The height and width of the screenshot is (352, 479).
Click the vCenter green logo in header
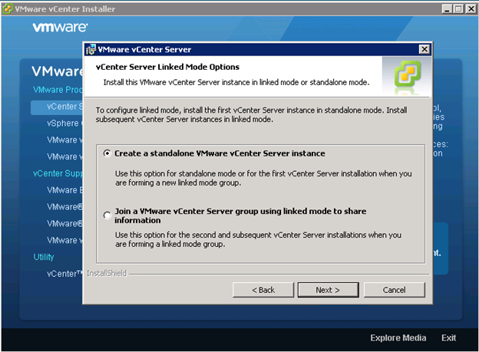pos(408,74)
